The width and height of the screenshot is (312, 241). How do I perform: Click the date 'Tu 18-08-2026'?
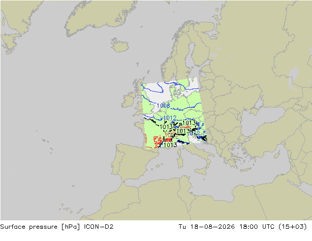pos(207,226)
